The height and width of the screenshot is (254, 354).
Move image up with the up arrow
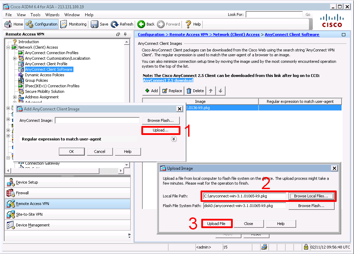click(x=211, y=91)
